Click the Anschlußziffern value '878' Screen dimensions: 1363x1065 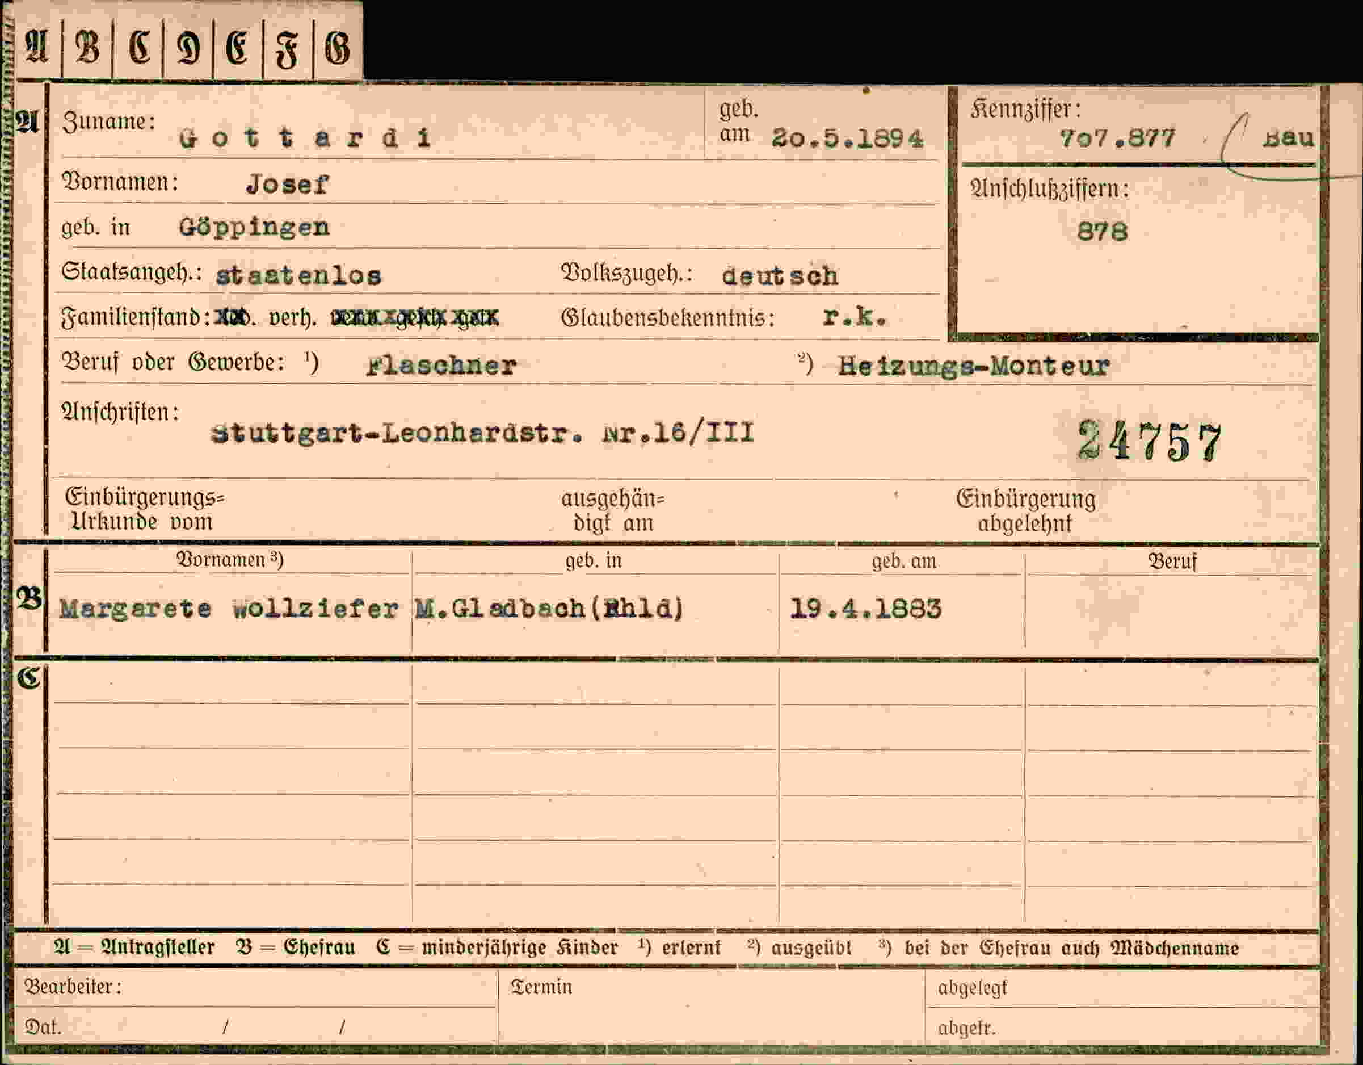[1102, 232]
